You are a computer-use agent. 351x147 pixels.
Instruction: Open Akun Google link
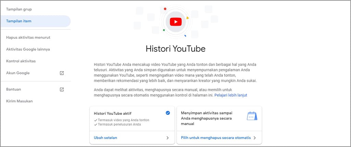tap(18, 73)
